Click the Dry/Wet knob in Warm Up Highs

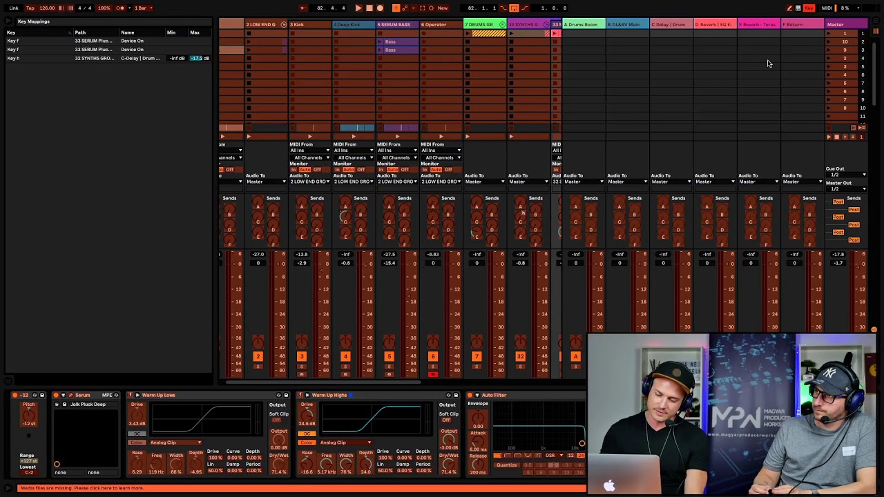448,465
